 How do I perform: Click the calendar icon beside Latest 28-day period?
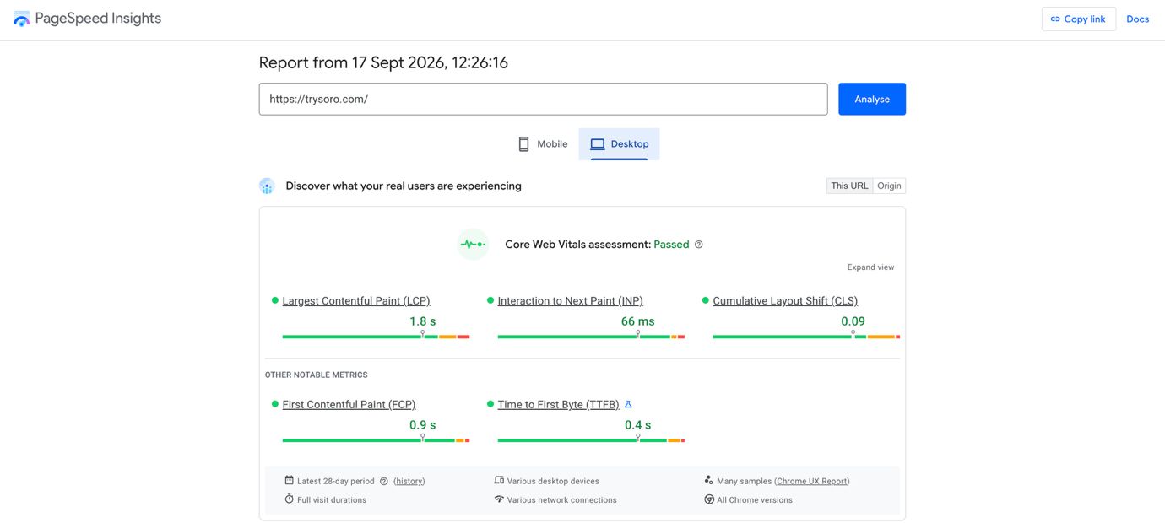(290, 481)
